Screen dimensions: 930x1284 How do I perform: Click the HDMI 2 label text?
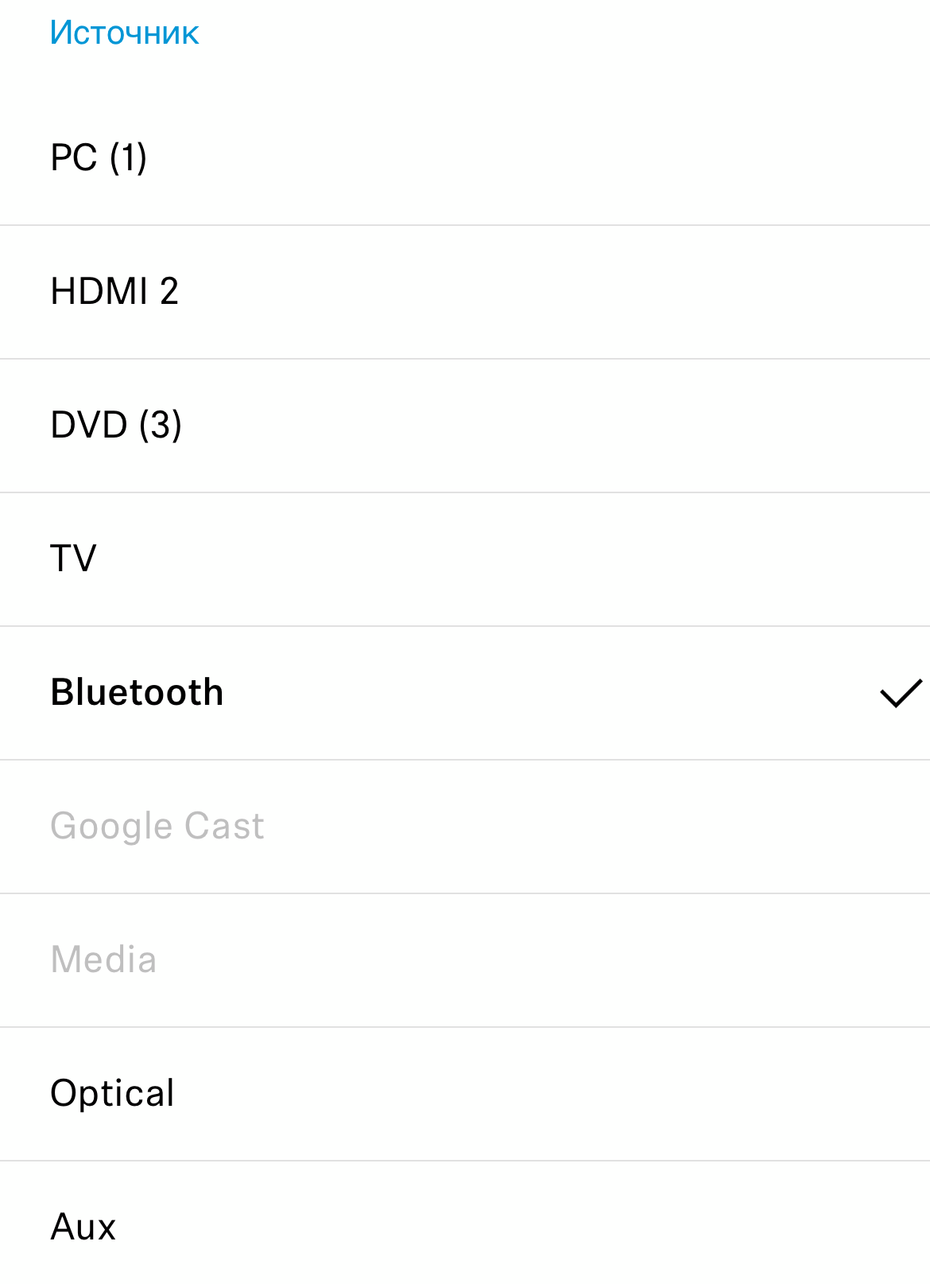(114, 291)
